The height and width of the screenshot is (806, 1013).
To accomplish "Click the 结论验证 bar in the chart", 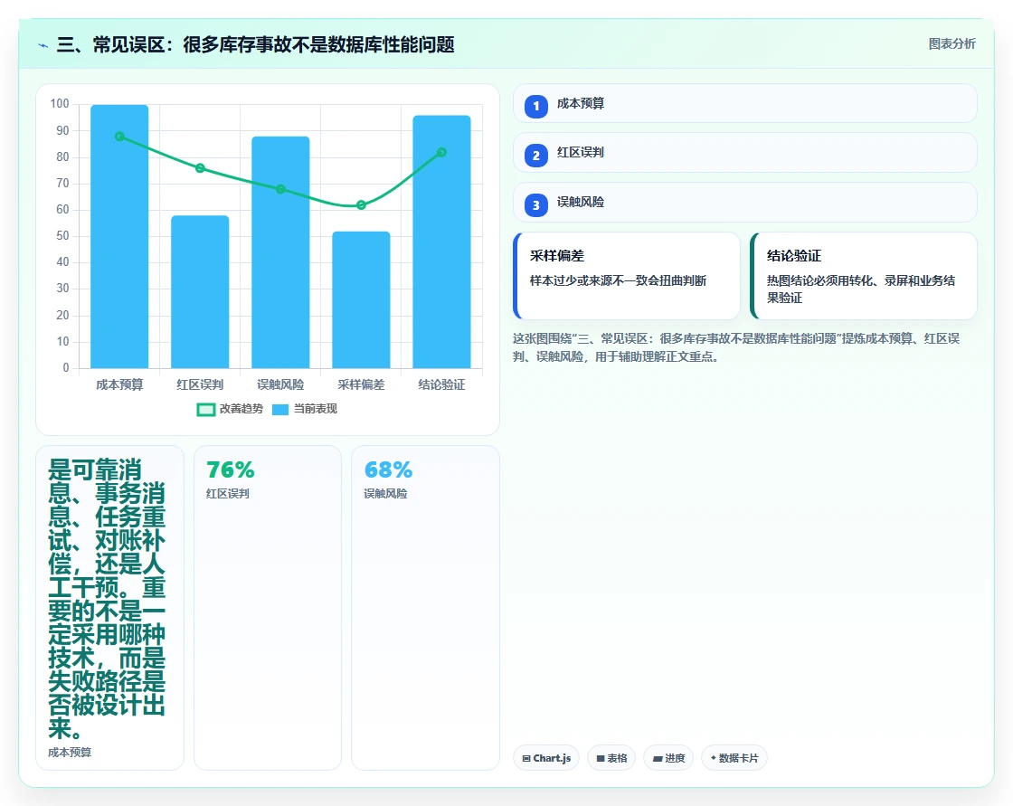I will (x=442, y=242).
